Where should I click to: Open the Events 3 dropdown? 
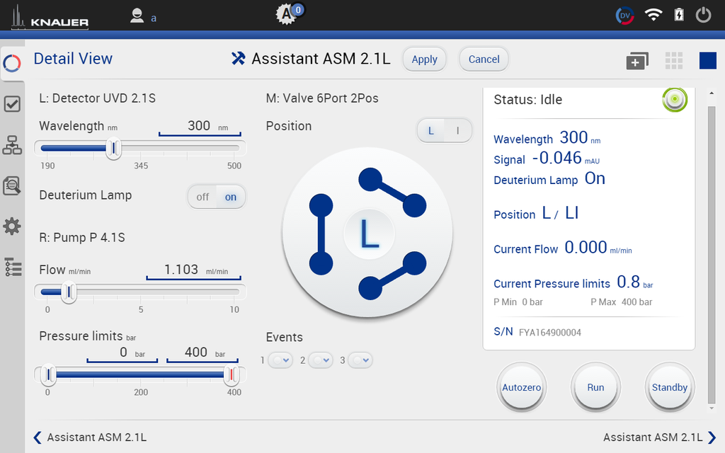pyautogui.click(x=360, y=360)
